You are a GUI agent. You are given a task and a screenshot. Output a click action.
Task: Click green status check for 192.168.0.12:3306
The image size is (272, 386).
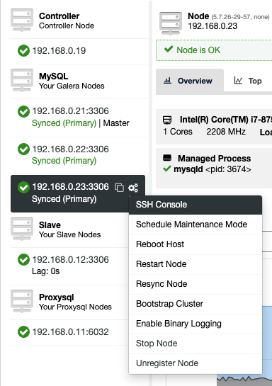point(23,260)
